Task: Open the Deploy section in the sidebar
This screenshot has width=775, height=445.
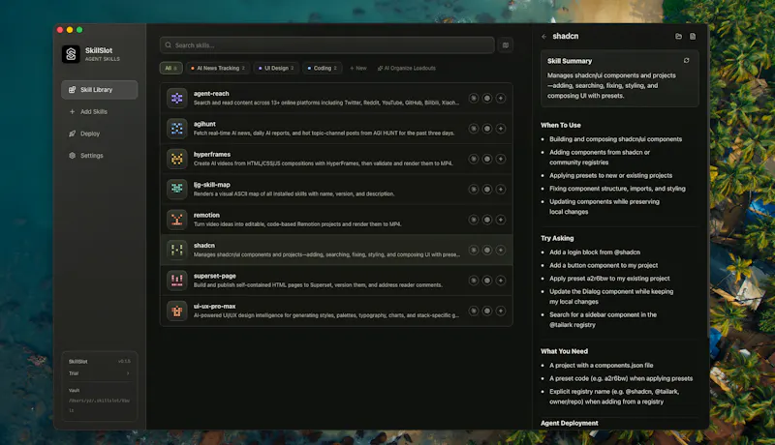Action: click(x=100, y=133)
